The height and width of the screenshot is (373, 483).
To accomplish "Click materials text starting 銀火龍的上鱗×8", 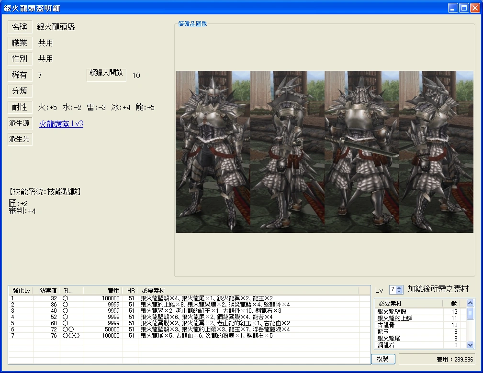I will (215, 304).
